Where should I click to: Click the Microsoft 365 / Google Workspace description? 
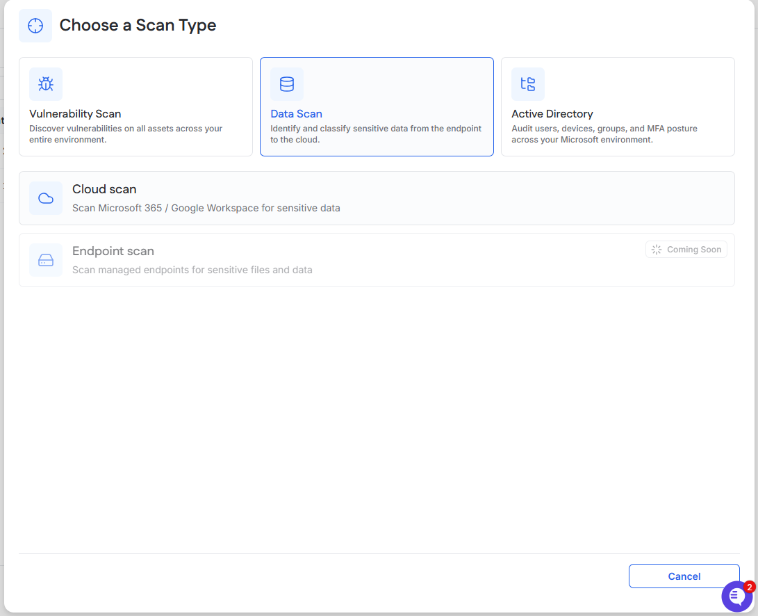click(x=206, y=208)
